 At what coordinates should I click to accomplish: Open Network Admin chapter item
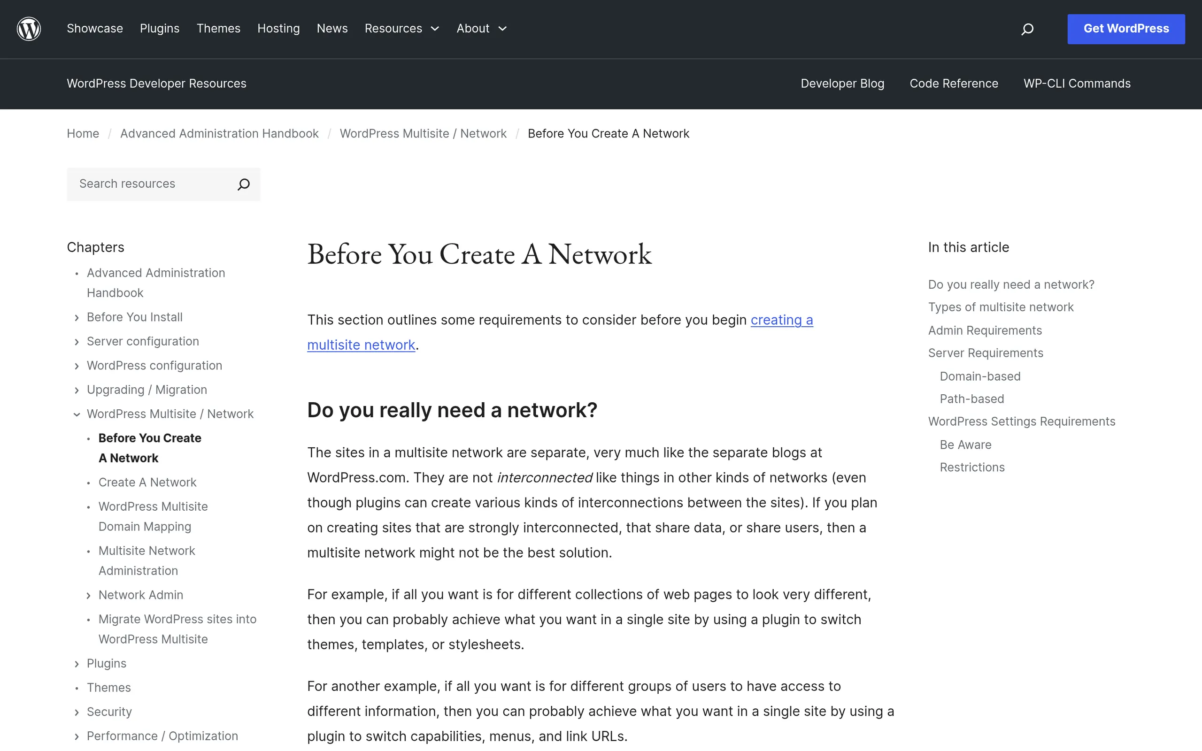tap(140, 595)
